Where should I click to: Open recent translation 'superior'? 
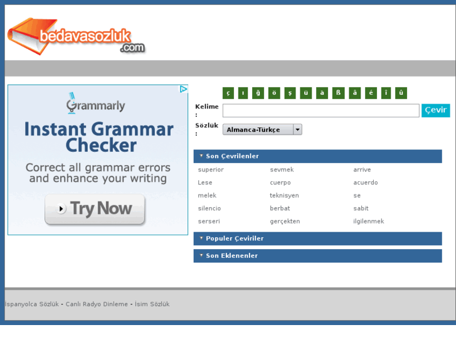tap(211, 169)
